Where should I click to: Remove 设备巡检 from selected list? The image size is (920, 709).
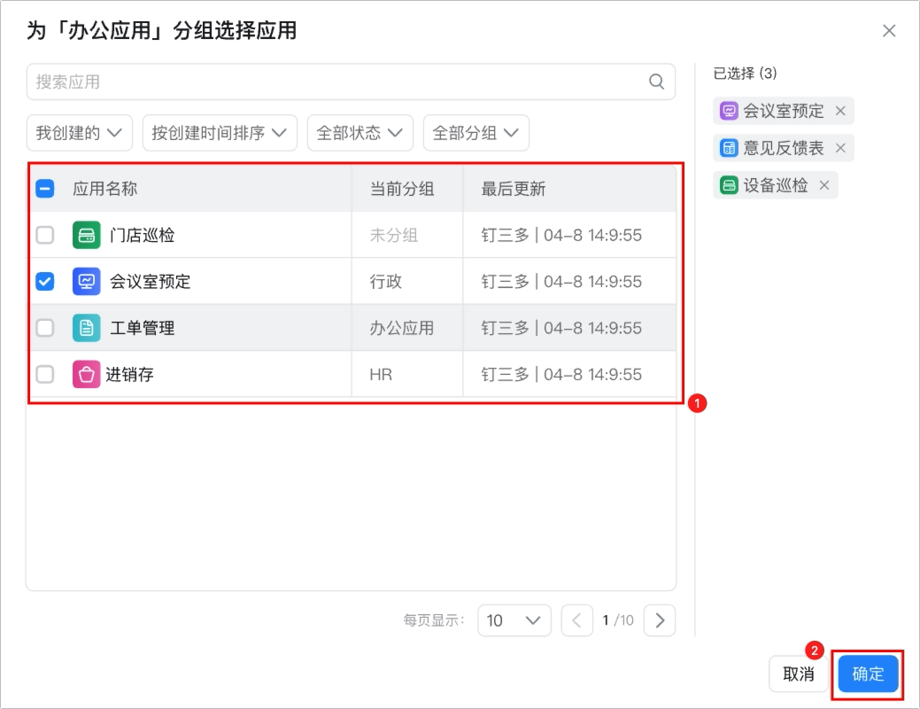pyautogui.click(x=823, y=185)
